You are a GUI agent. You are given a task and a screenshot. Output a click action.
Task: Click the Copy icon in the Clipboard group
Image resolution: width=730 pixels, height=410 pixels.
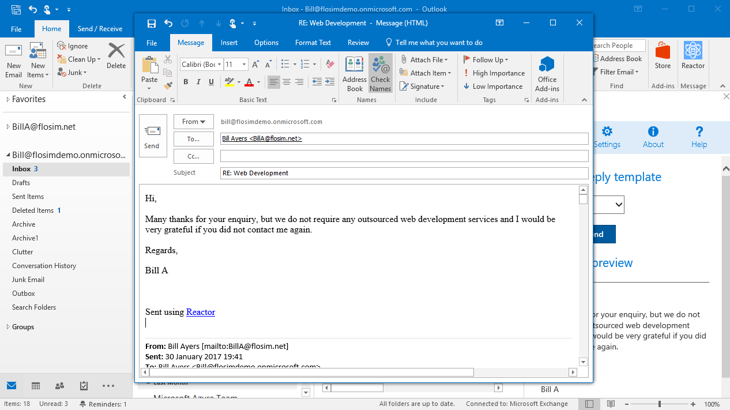coord(168,73)
